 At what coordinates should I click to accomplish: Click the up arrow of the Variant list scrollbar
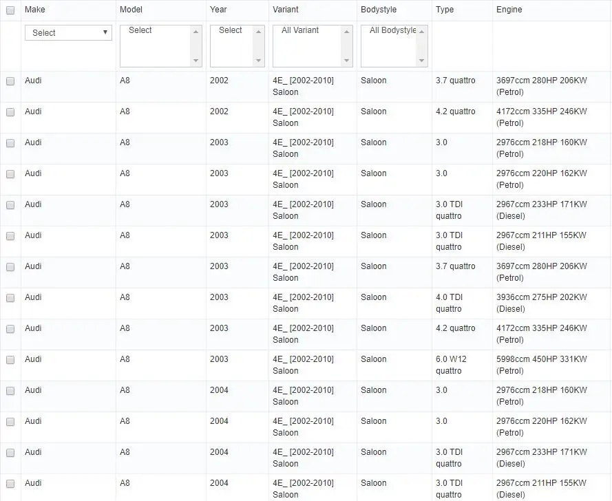[346, 32]
